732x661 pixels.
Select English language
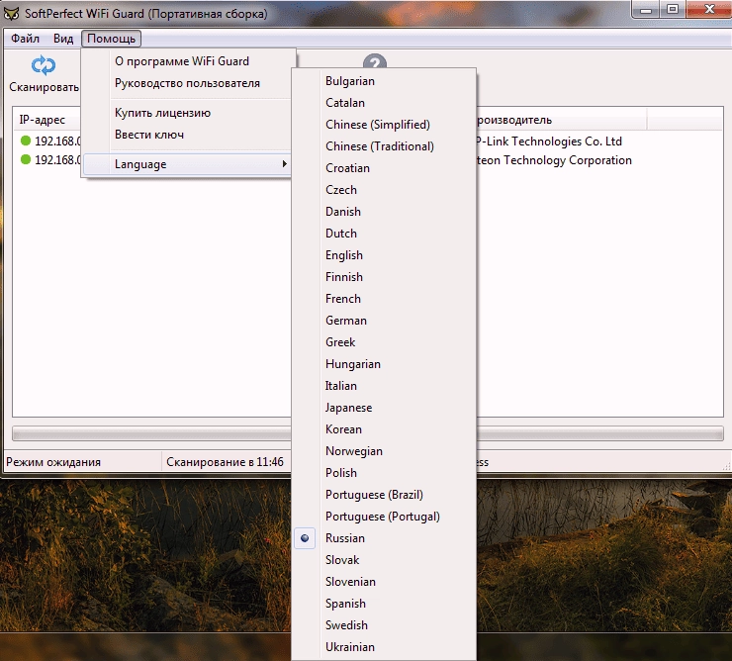click(384, 255)
